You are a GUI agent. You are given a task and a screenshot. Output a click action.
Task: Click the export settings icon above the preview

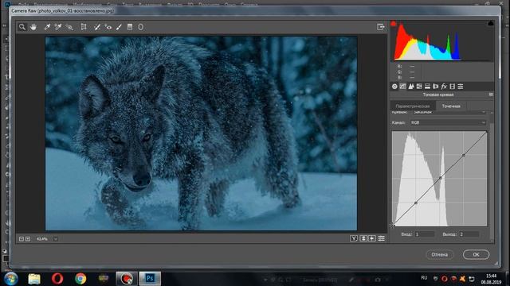(381, 27)
